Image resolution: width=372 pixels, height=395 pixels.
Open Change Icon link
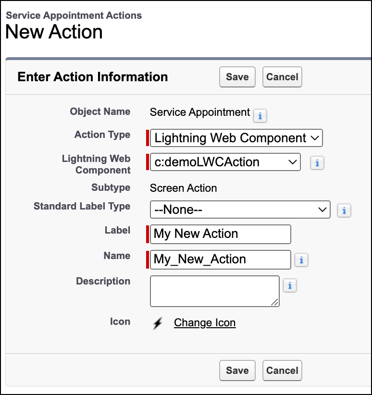(x=205, y=322)
